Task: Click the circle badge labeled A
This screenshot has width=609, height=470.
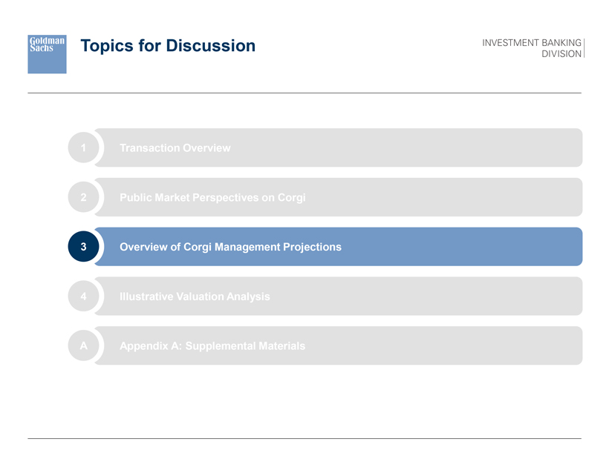Action: pos(84,345)
